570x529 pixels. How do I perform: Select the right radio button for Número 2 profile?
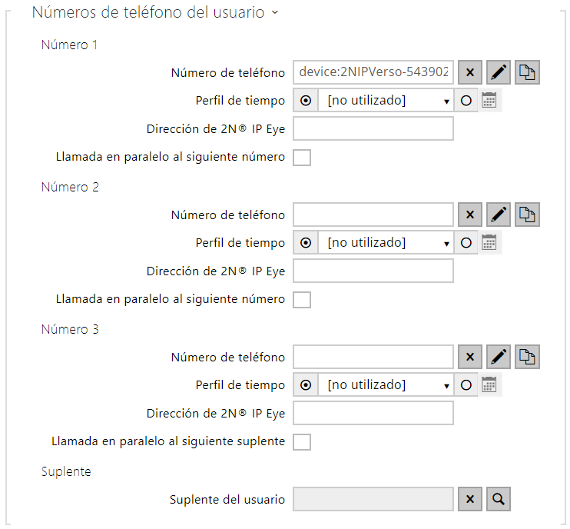tap(466, 243)
